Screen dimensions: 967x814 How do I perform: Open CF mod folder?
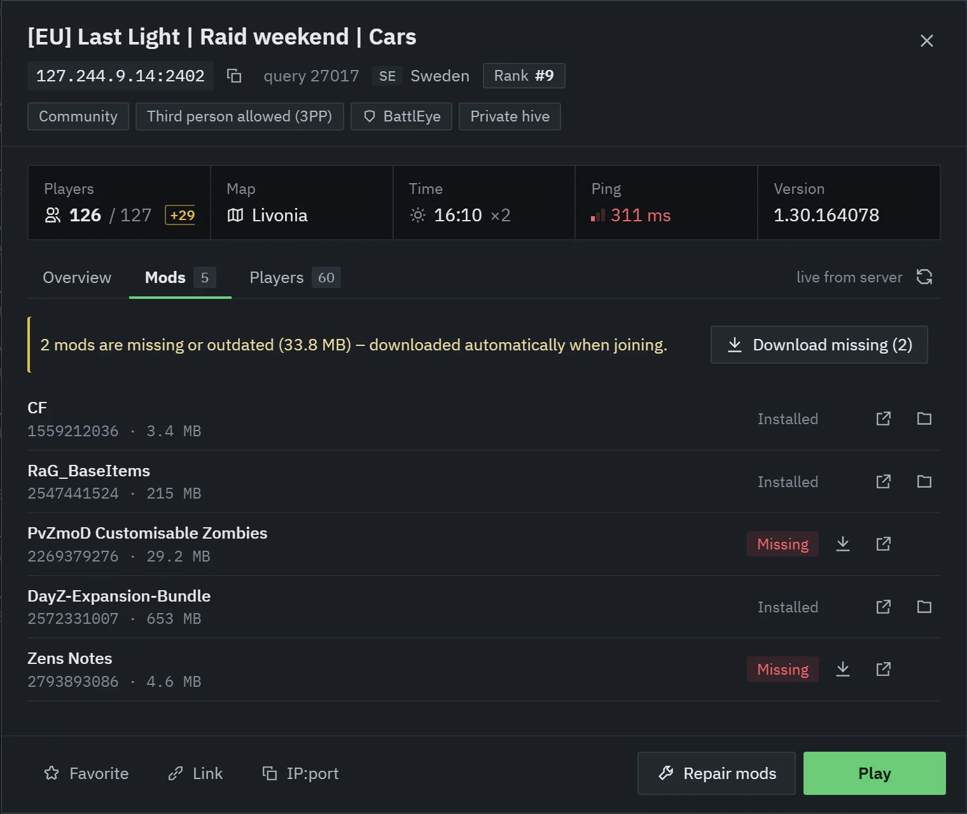tap(924, 418)
